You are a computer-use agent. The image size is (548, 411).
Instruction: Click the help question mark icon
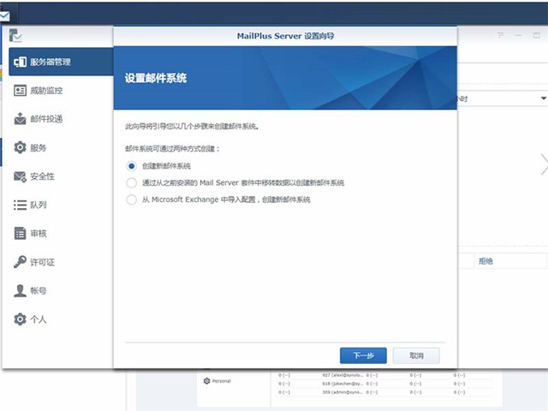point(500,35)
